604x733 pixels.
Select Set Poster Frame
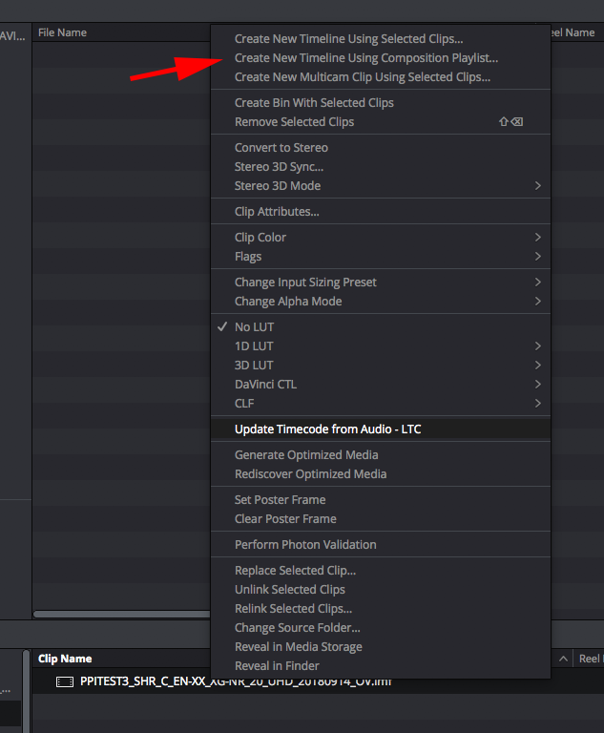pyautogui.click(x=381, y=500)
